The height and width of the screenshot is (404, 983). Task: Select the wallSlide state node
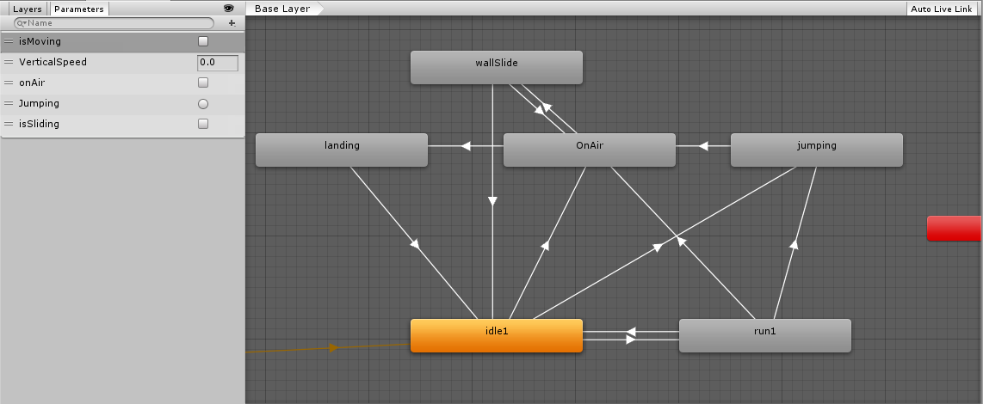[x=497, y=67]
